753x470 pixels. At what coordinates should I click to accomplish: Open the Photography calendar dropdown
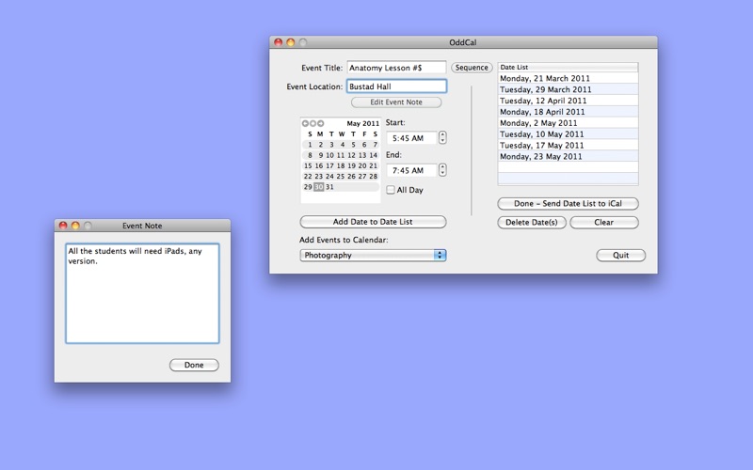[x=373, y=255]
